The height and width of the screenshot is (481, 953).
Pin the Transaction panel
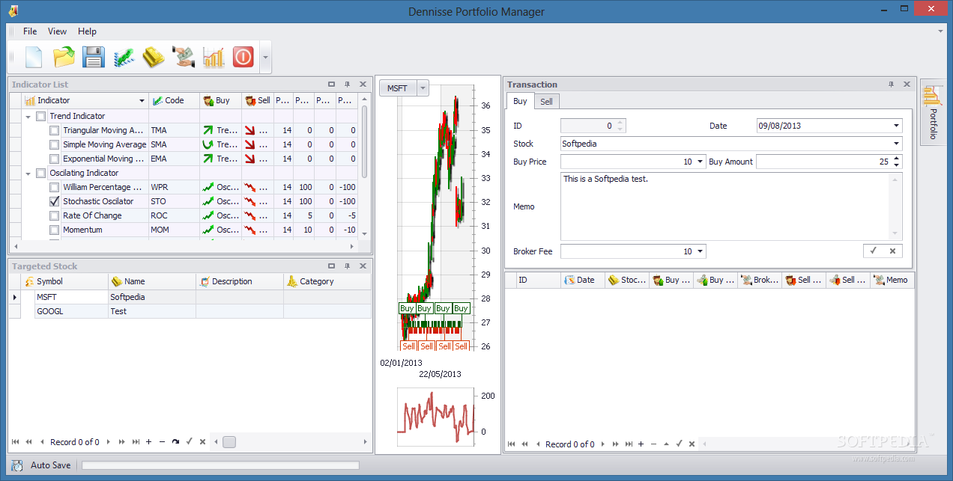[892, 85]
